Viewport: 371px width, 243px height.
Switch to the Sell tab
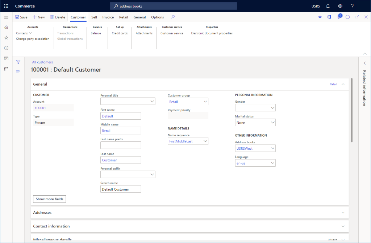coord(94,17)
